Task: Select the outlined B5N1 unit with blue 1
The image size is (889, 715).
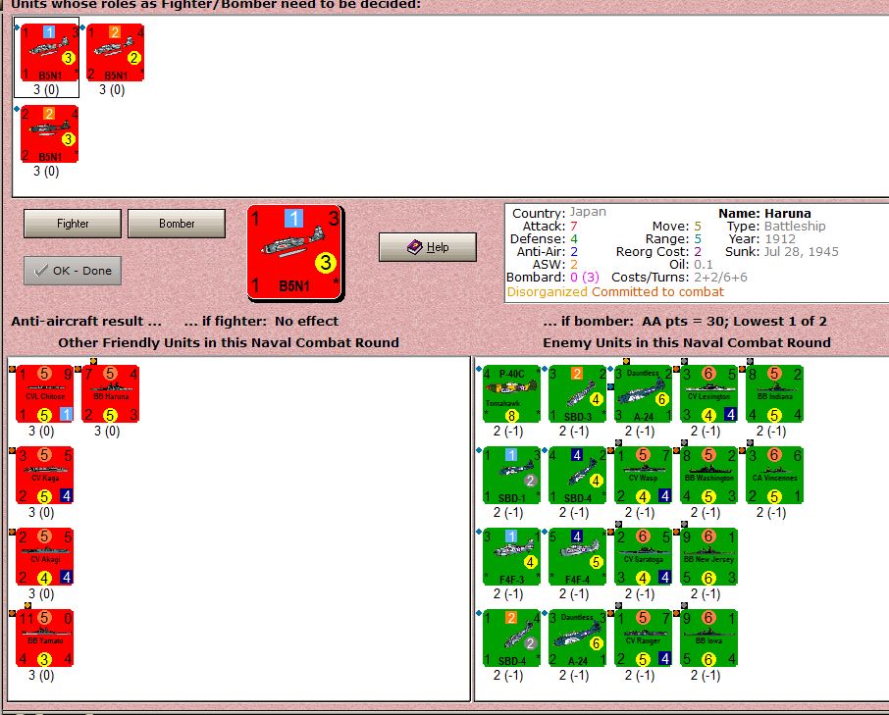Action: click(49, 52)
